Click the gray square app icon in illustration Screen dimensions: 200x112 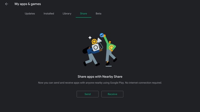(96, 47)
